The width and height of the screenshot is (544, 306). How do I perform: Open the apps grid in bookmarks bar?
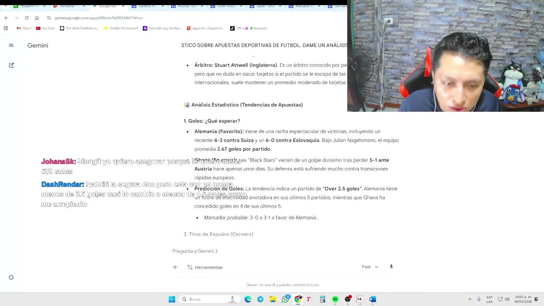tap(6, 28)
